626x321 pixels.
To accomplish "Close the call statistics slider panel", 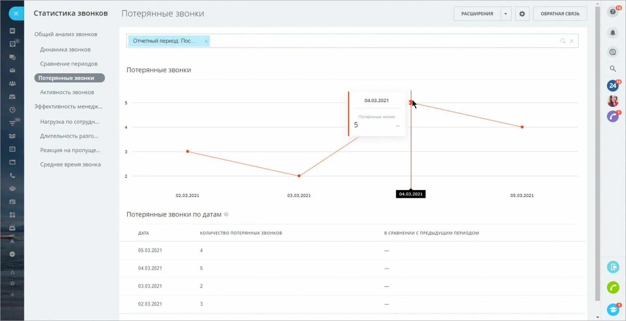I will [x=16, y=14].
